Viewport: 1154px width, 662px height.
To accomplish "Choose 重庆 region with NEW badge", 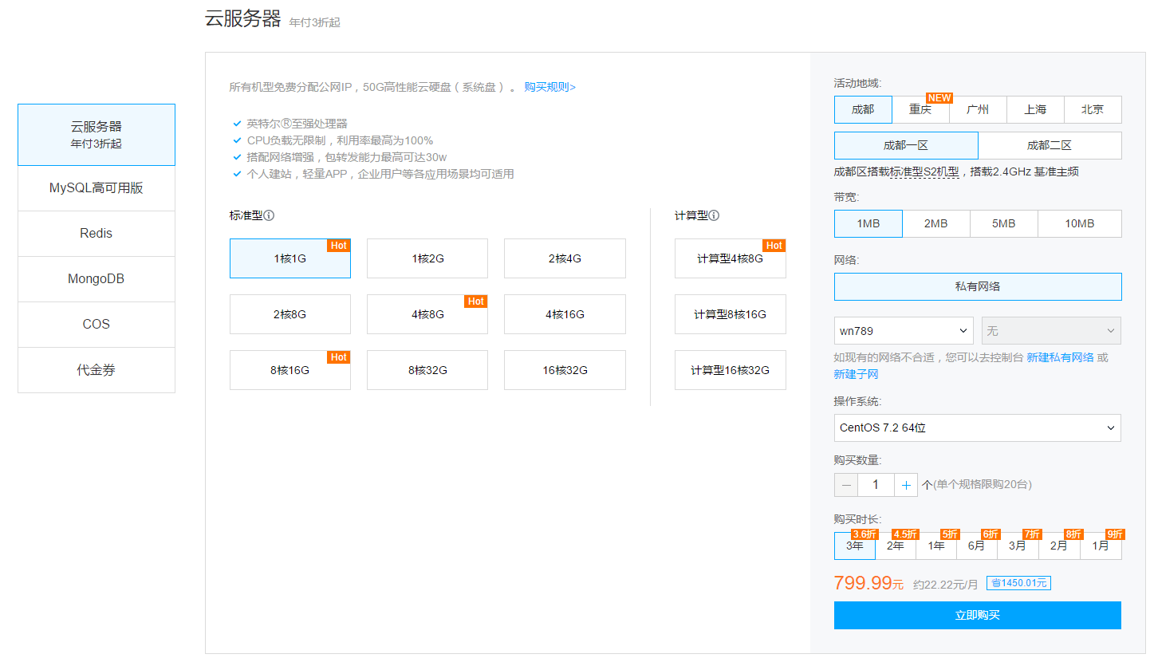I will pyautogui.click(x=920, y=110).
